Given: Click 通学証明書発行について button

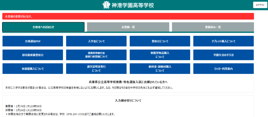Looking at the screenshot, I should 96,69.
